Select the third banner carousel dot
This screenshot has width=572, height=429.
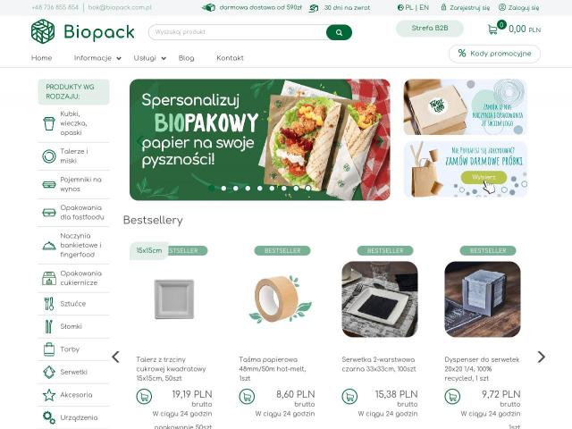coord(236,189)
